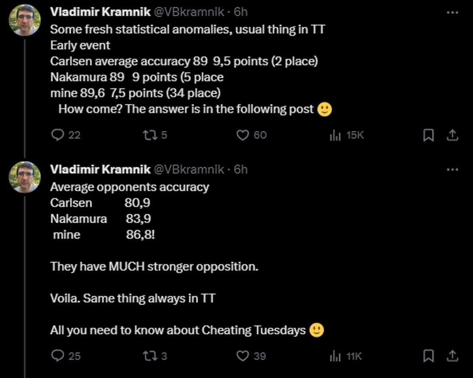The height and width of the screenshot is (378, 473).
Task: View analytics of the 15K views tweet
Action: pos(335,136)
